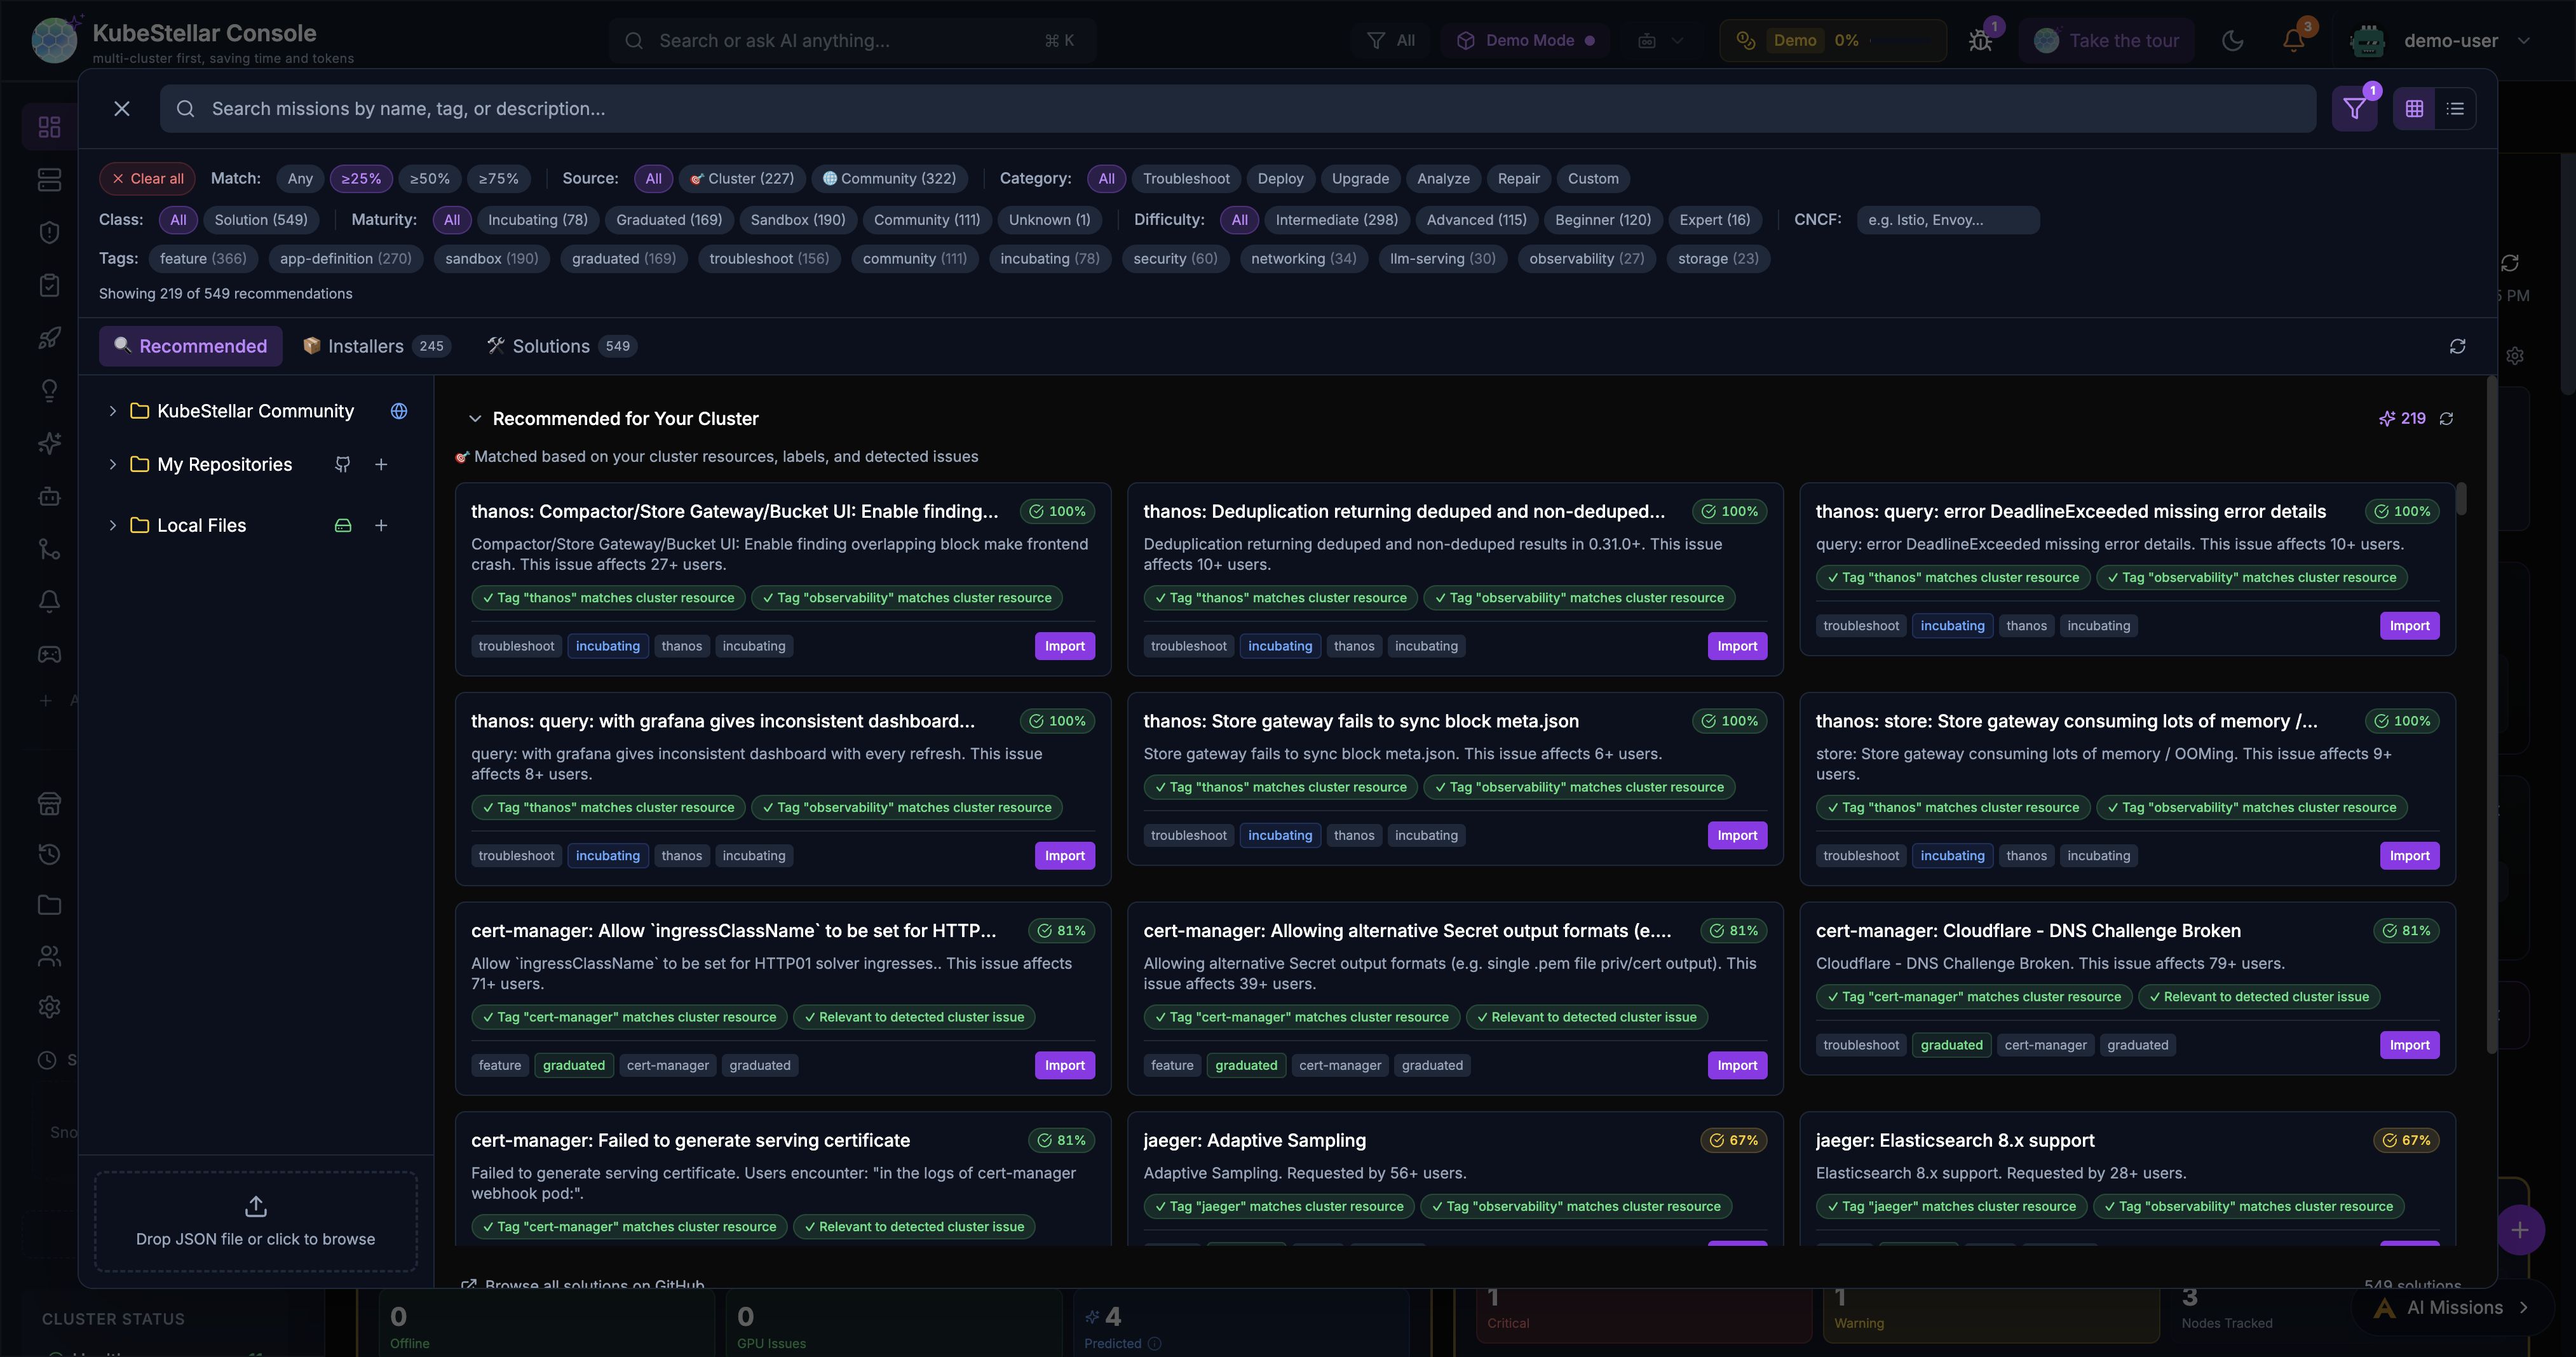This screenshot has height=1357, width=2576.
Task: Enable the Graduated (169) maturity filter
Action: click(669, 220)
